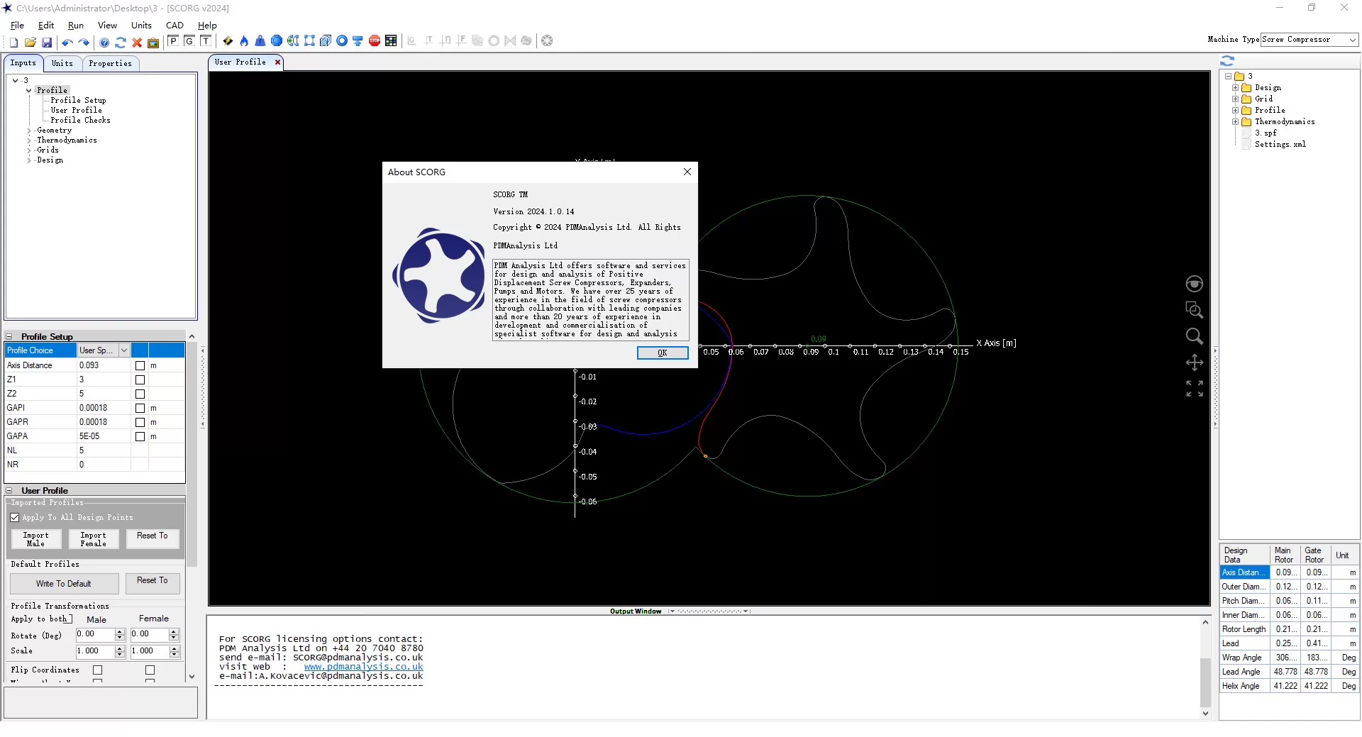Collapse the Profile node in the Inputs tree
Image resolution: width=1362 pixels, height=737 pixels.
[x=29, y=91]
